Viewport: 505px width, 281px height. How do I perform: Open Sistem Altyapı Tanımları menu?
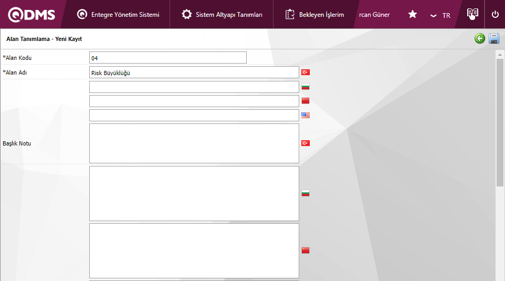point(222,15)
